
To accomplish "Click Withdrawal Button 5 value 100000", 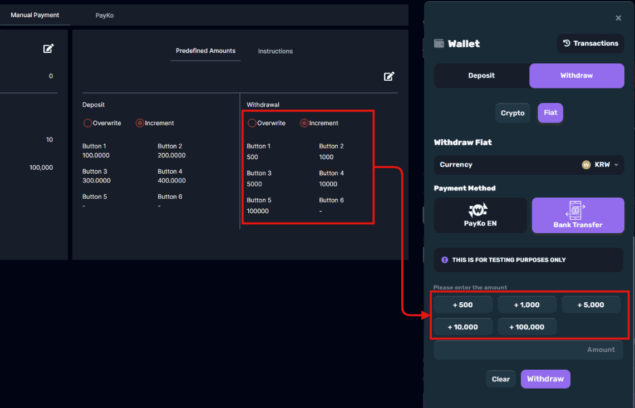I will [258, 211].
